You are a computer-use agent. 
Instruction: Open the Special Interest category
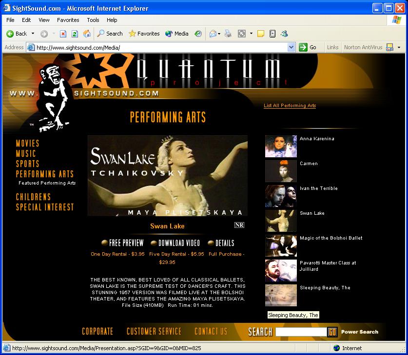click(x=45, y=207)
